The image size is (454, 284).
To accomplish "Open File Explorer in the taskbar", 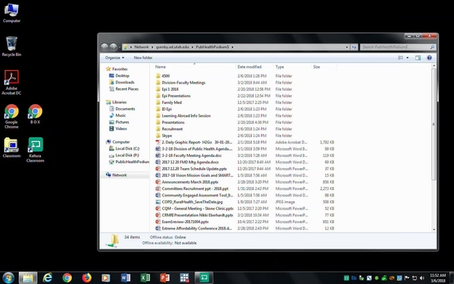I will click(x=28, y=278).
